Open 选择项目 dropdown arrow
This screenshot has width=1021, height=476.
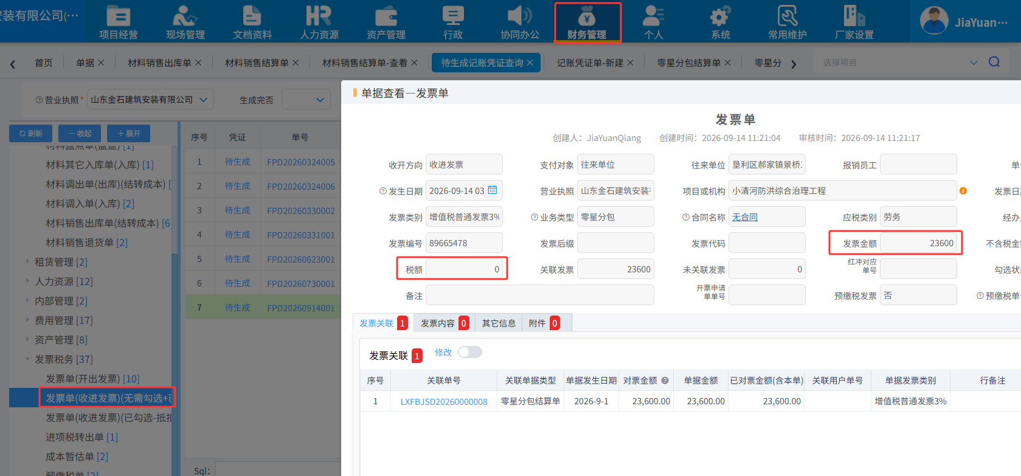point(974,63)
